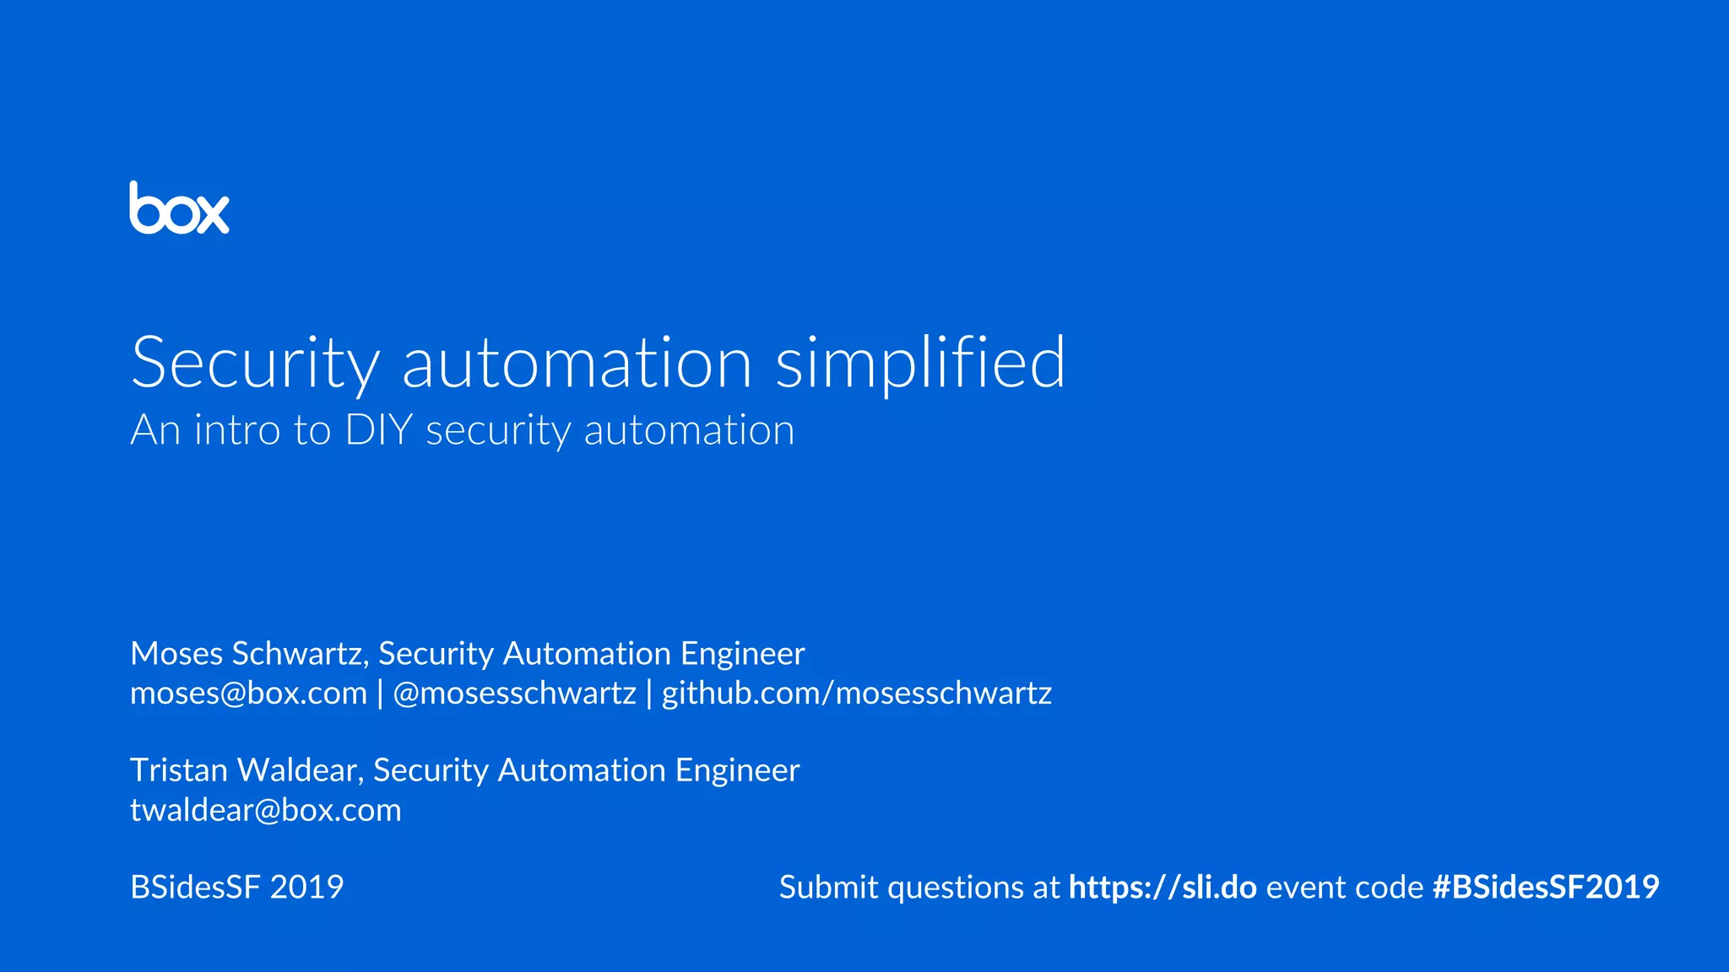Screen dimensions: 1729x972
Task: Open the twaldear@box.com email link
Action: tap(266, 810)
